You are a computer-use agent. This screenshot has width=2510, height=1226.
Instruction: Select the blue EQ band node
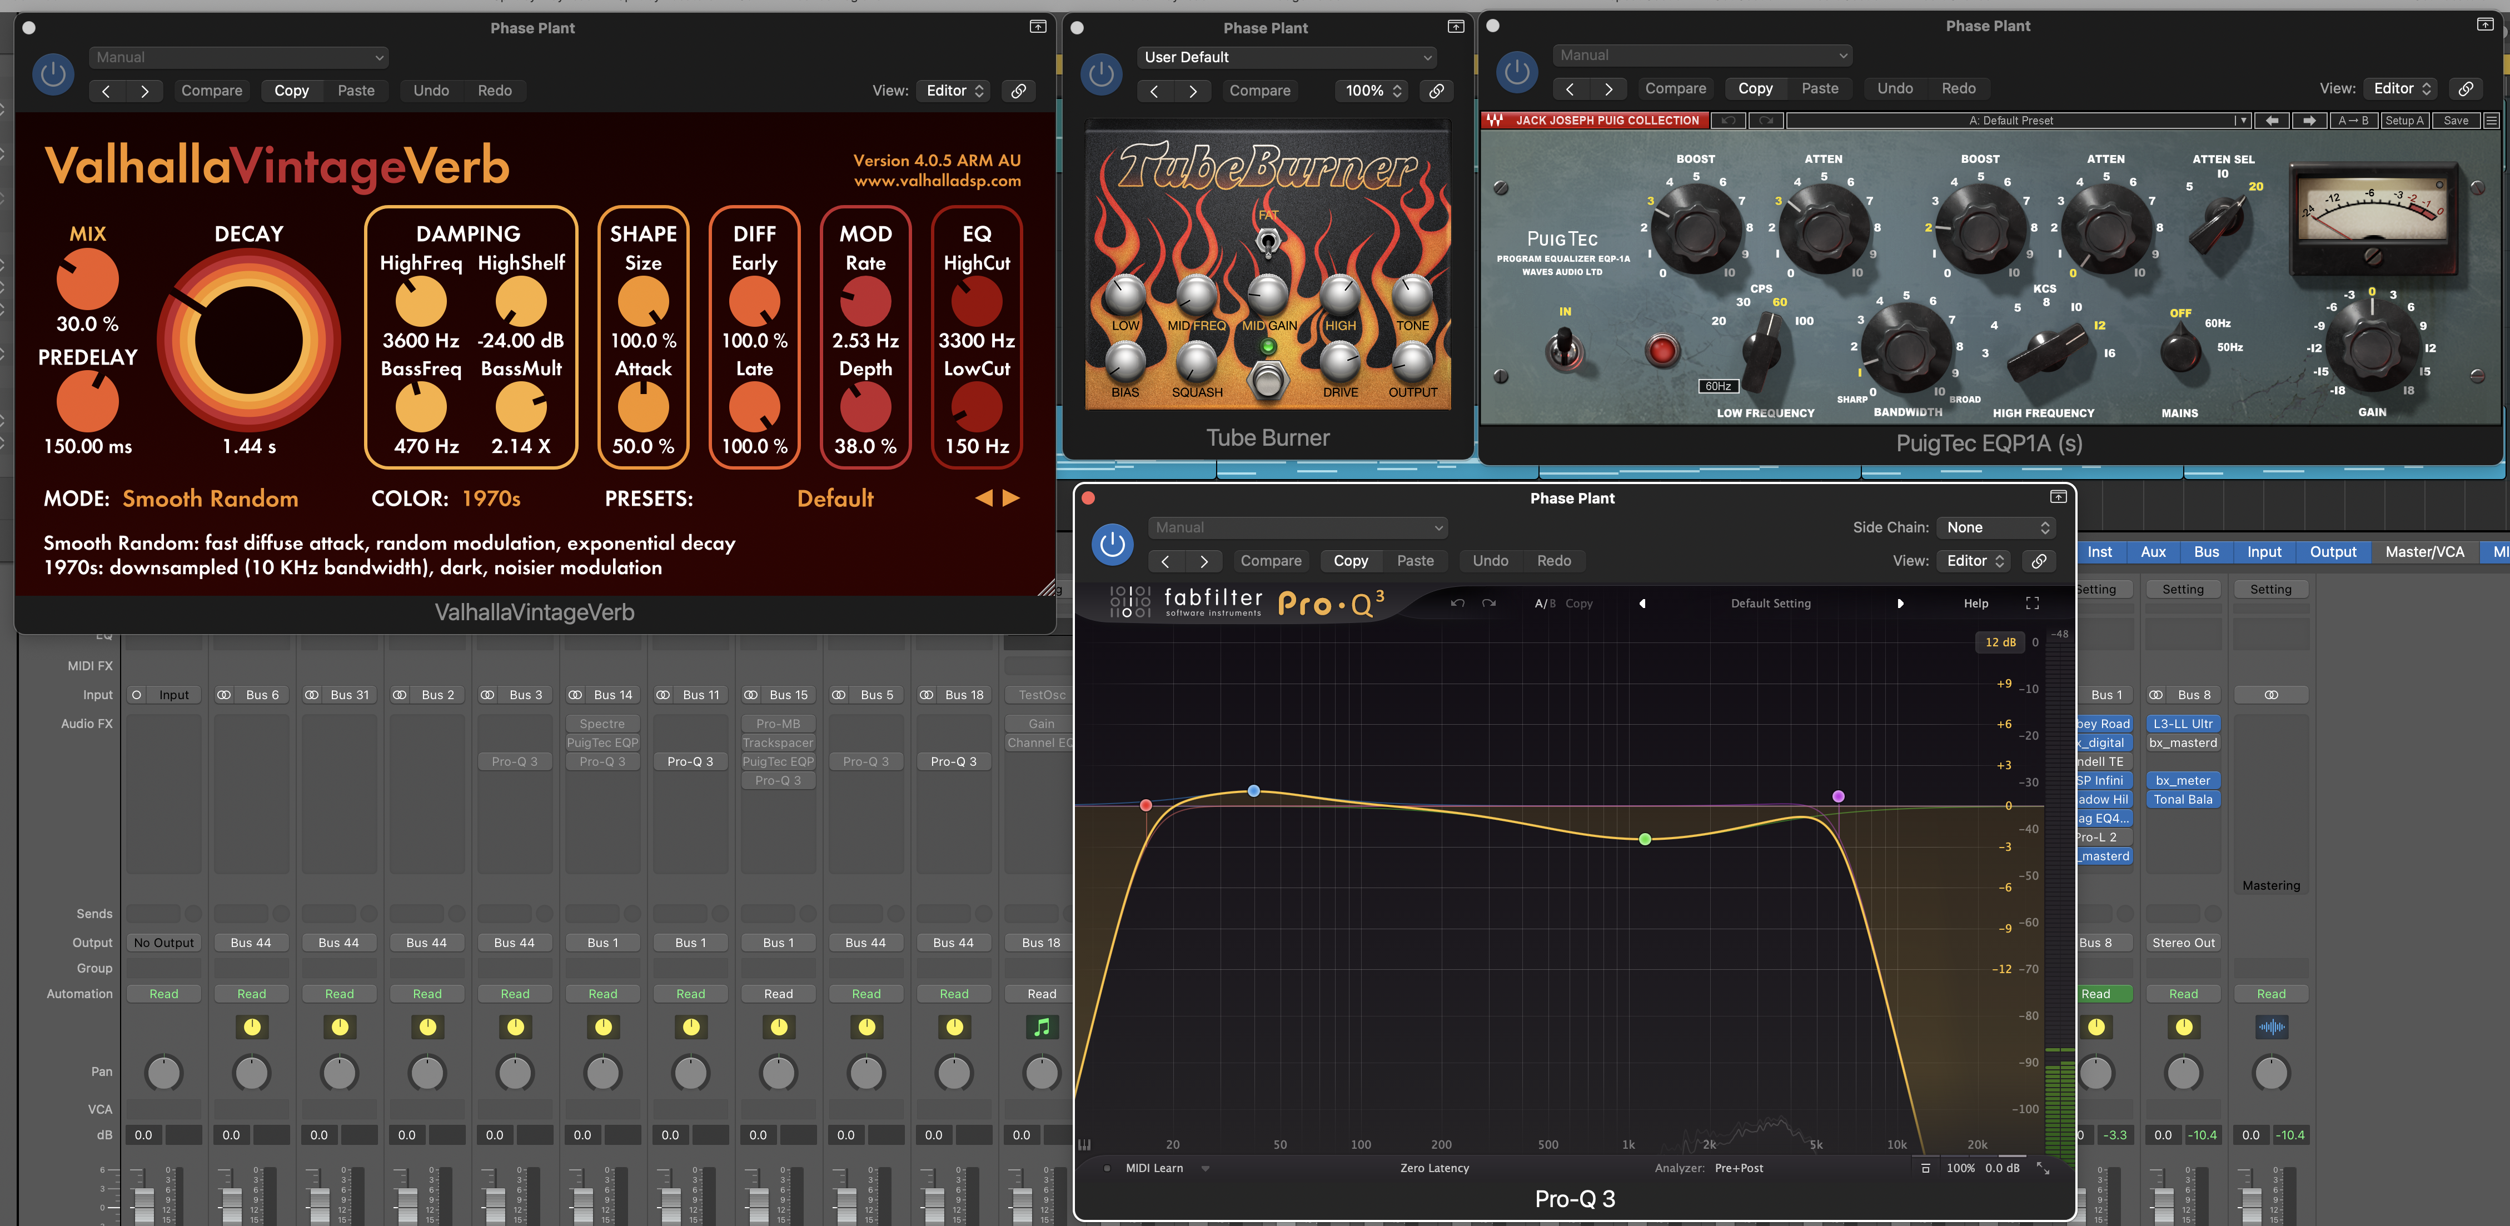point(1254,790)
